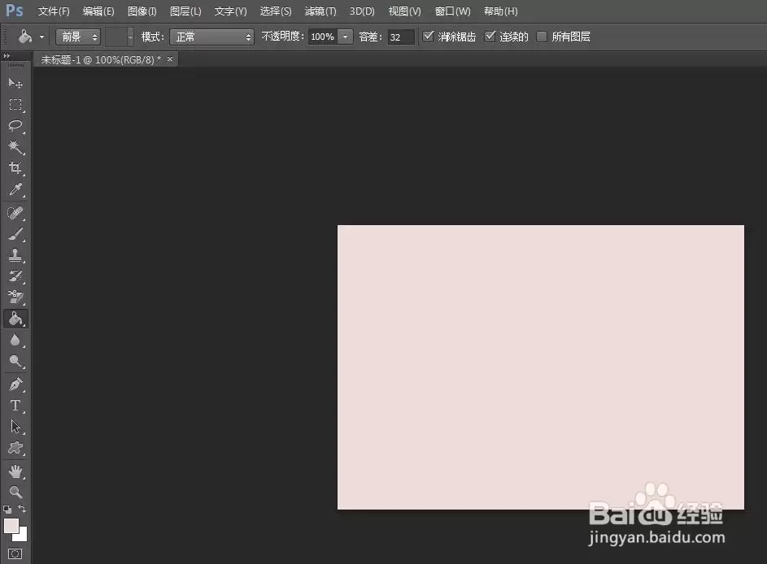Open the 窗口(W) menu
The image size is (767, 564).
click(x=452, y=11)
